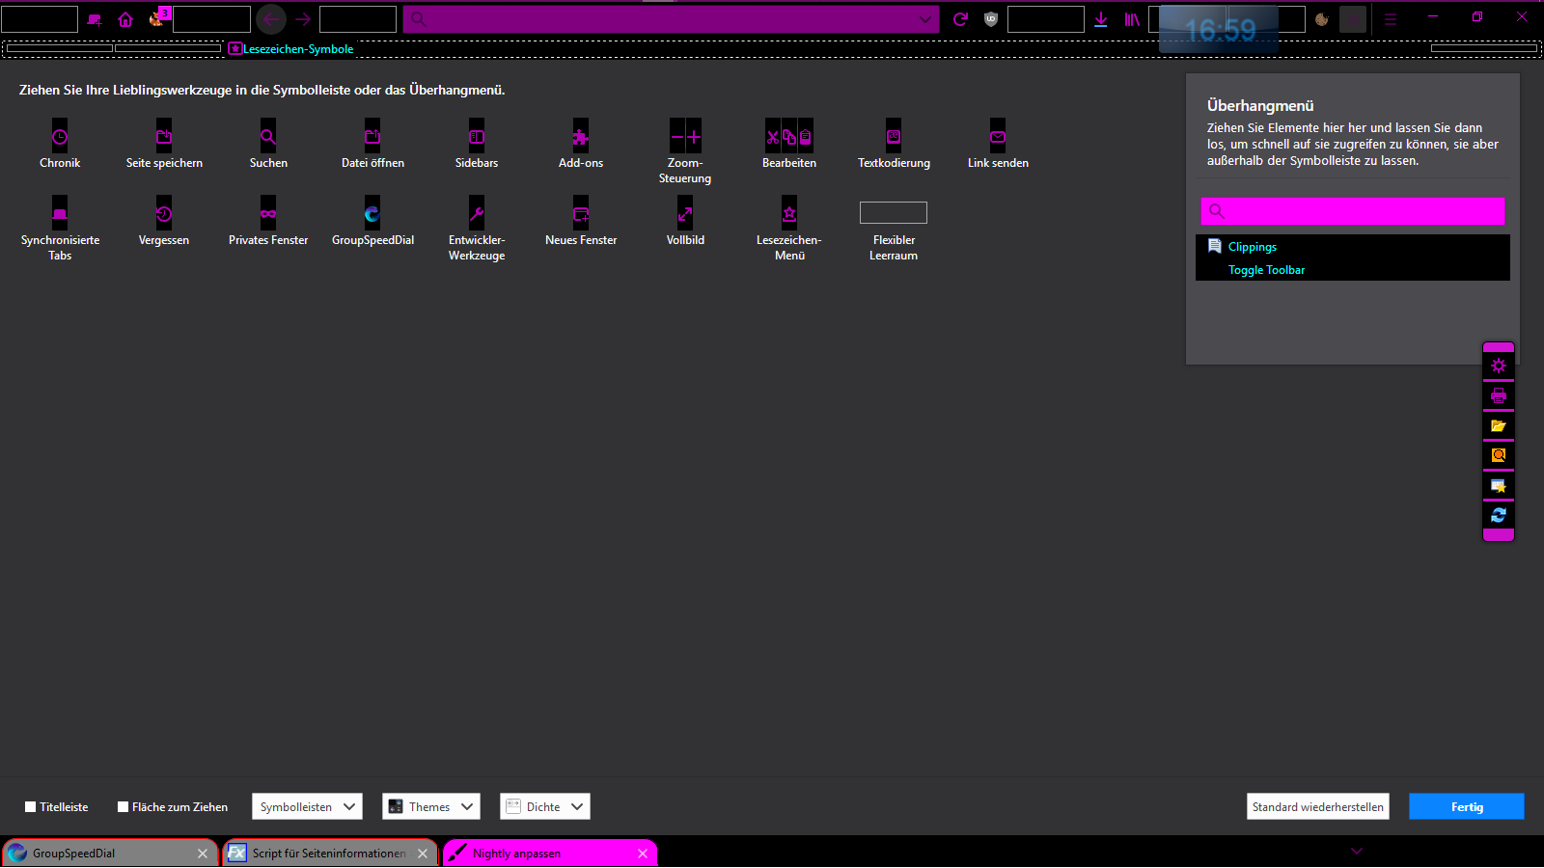Click the new-tab icon beside home icon
Screen dimensions: 1544x868
coord(95,19)
